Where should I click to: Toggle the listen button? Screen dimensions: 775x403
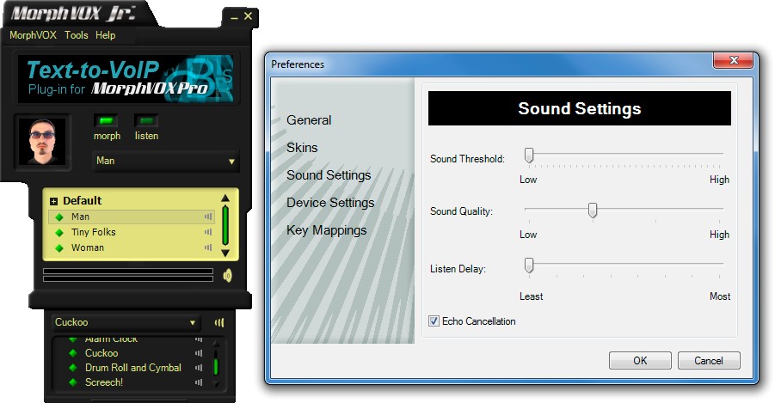(146, 120)
